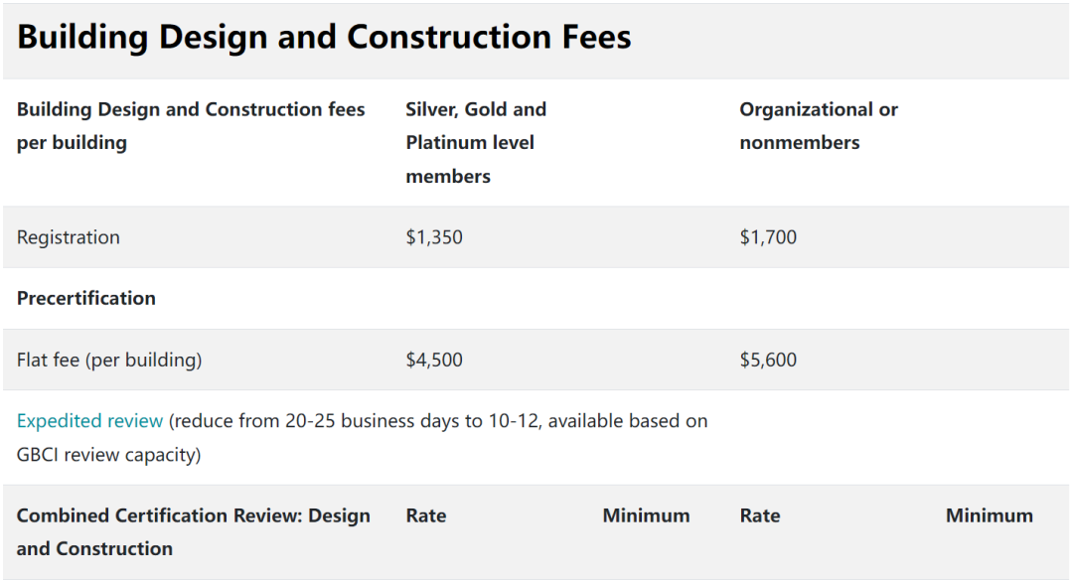Click the $1,700 registration fee cell
The width and height of the screenshot is (1073, 583).
pyautogui.click(x=768, y=237)
